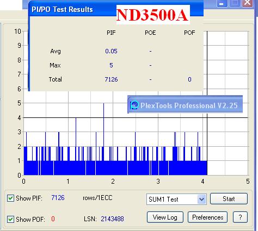
Task: Close the window with X button
Action: [248, 3]
